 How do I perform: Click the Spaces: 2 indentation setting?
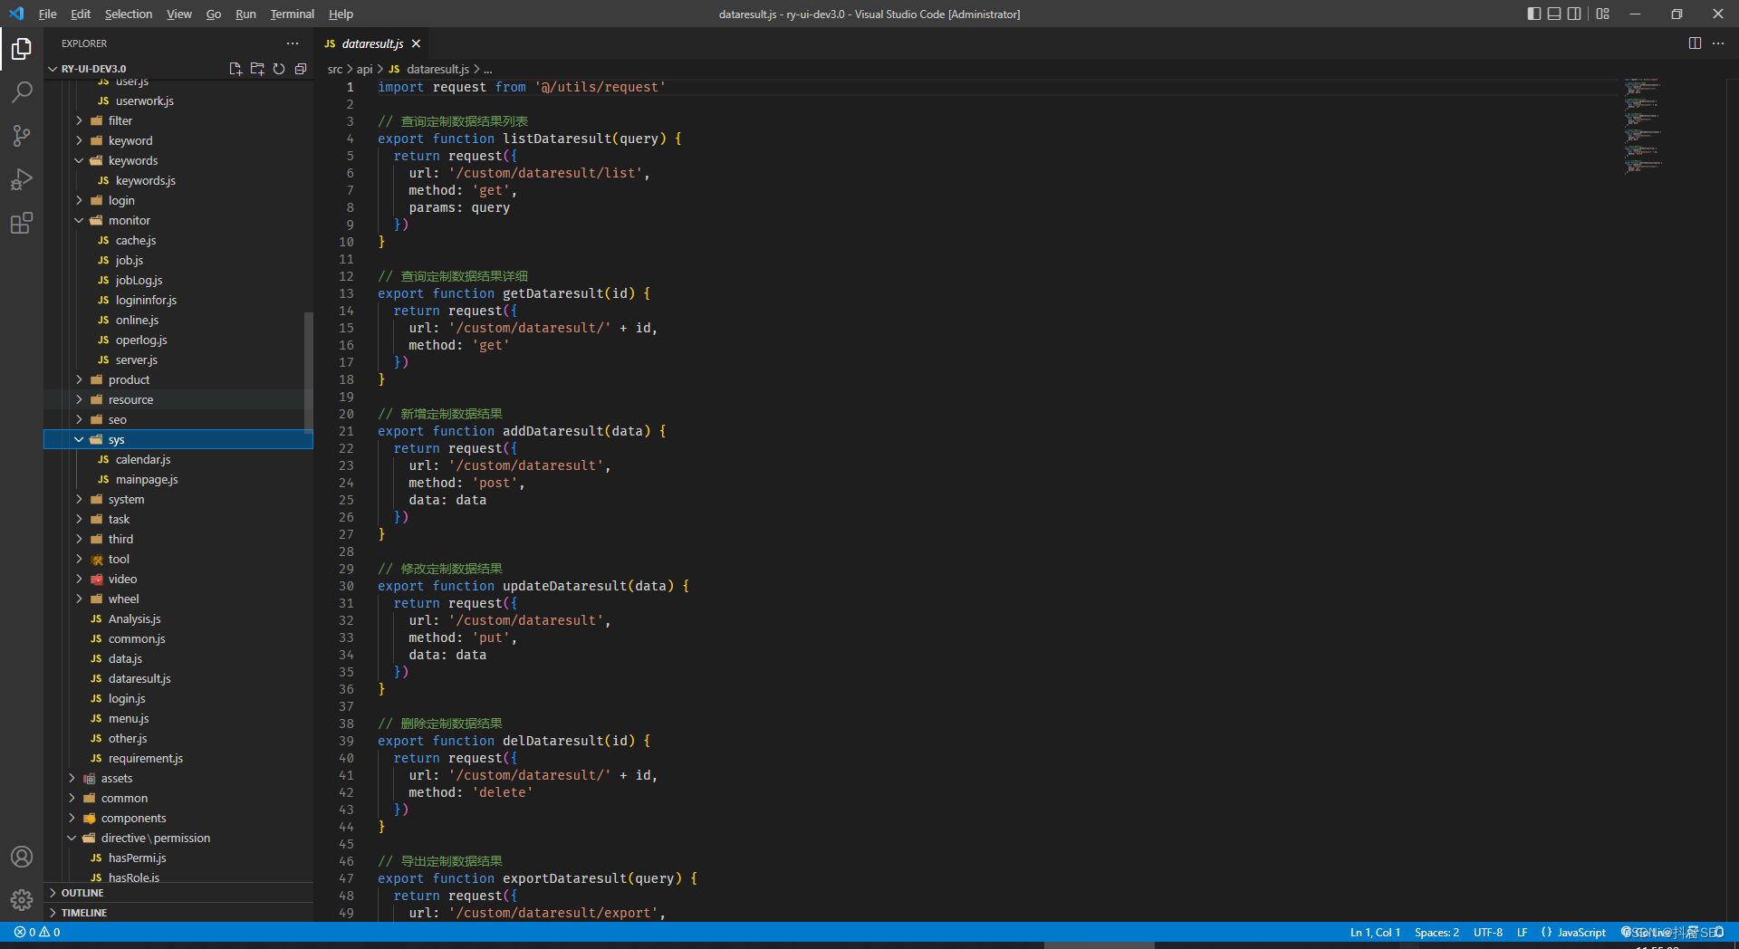pos(1436,932)
